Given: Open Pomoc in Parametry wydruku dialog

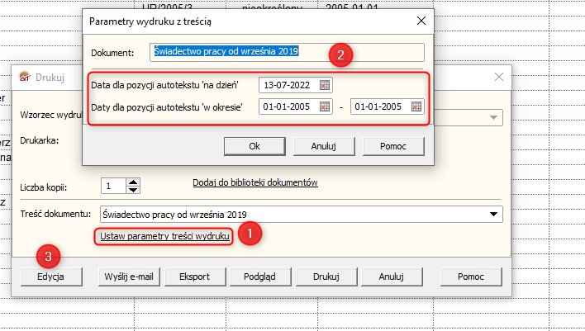Looking at the screenshot, I should pos(393,146).
